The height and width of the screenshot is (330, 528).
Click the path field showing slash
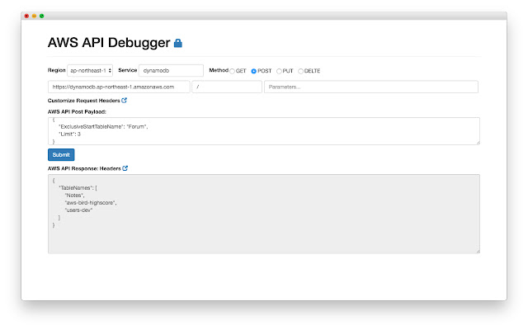(227, 87)
